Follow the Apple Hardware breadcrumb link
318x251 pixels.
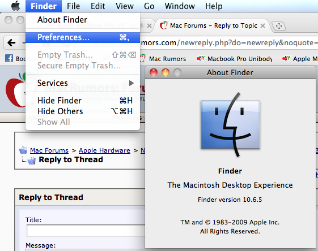[x=104, y=150]
